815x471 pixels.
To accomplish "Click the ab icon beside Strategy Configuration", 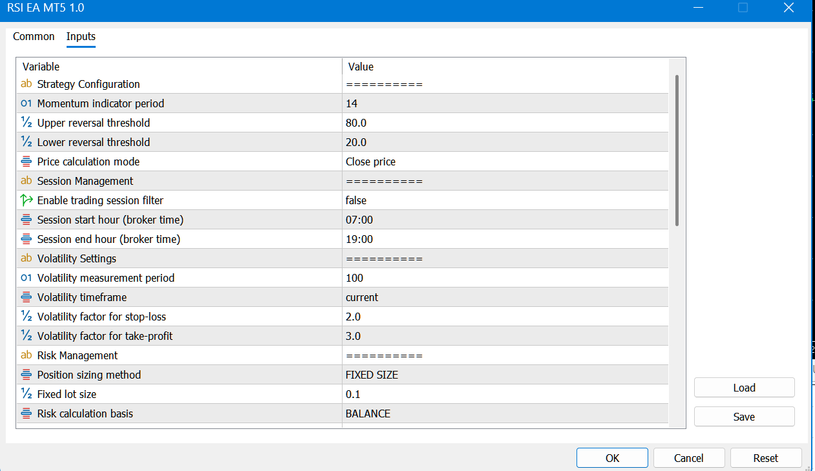I will [x=26, y=84].
